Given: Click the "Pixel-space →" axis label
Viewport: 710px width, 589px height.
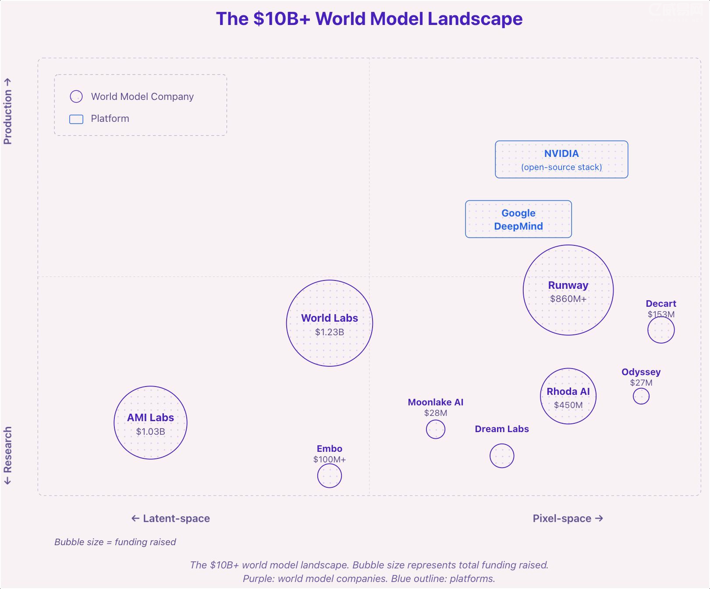Looking at the screenshot, I should 568,518.
